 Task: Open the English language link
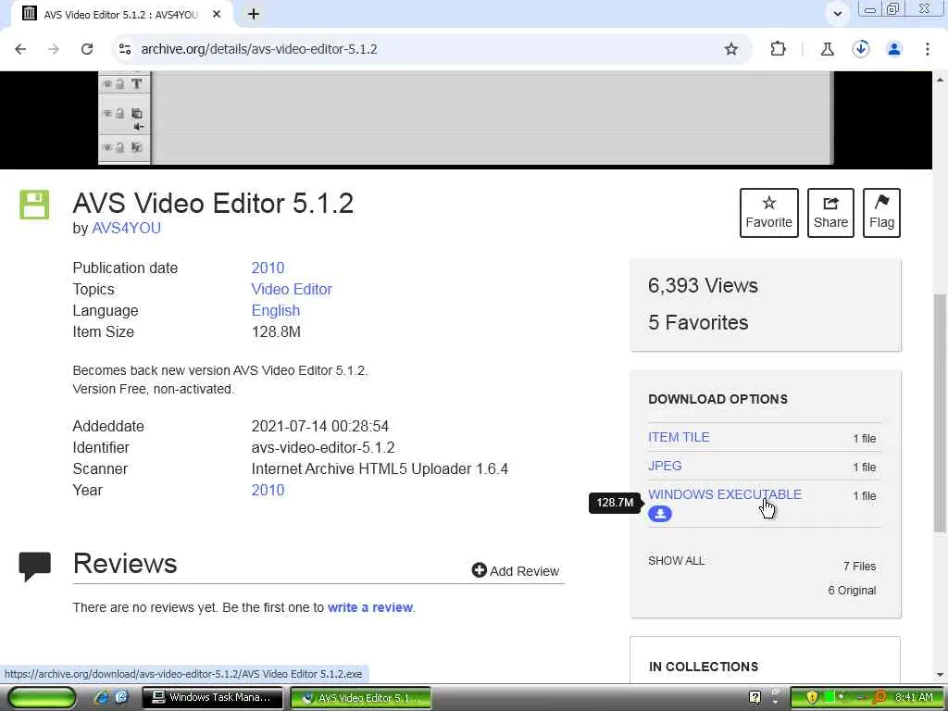coord(276,310)
